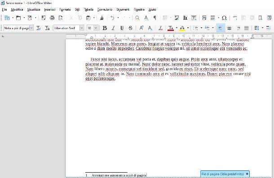Undo the last action
The image size is (274, 178).
click(x=113, y=18)
